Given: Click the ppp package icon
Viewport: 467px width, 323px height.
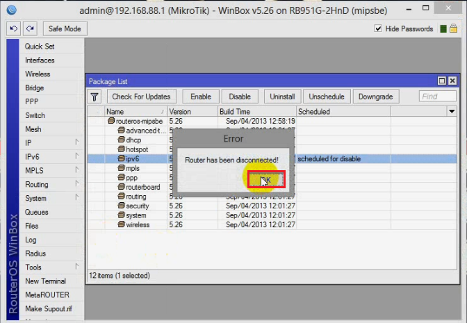Looking at the screenshot, I should click(121, 177).
